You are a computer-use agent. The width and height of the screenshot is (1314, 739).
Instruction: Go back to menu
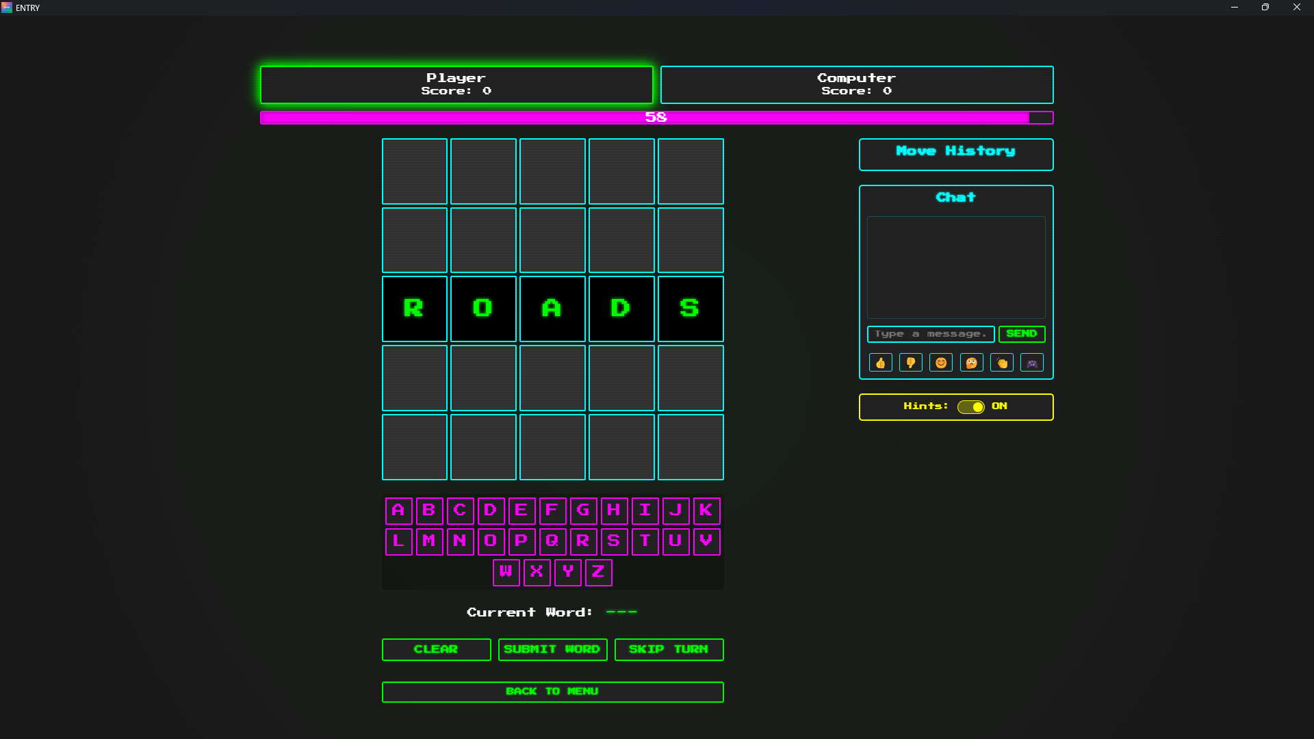[x=552, y=692]
